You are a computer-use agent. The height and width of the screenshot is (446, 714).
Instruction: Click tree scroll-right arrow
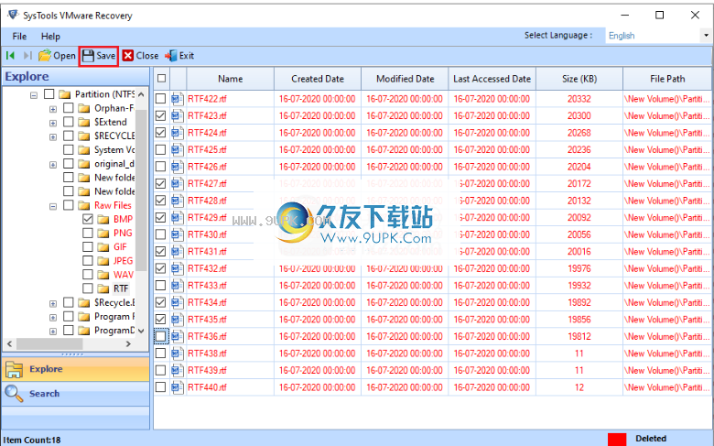pos(128,344)
